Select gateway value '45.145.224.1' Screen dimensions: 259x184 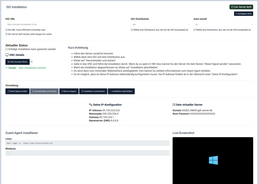pos(106,117)
